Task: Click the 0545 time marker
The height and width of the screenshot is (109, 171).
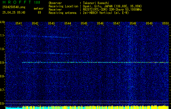Action: (x=84, y=23)
